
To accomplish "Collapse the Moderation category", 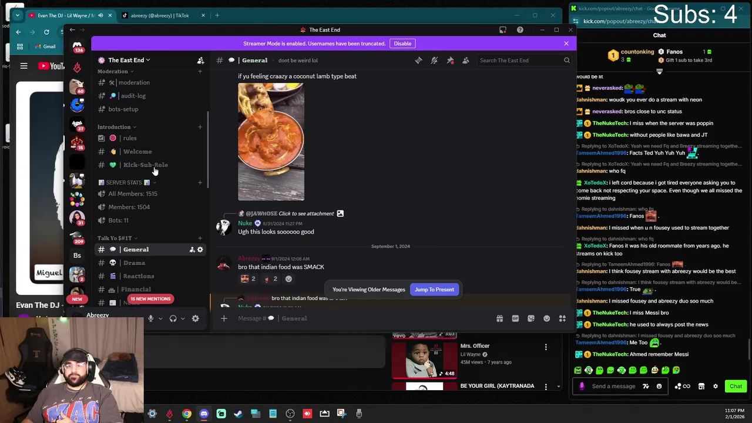I will pos(116,72).
